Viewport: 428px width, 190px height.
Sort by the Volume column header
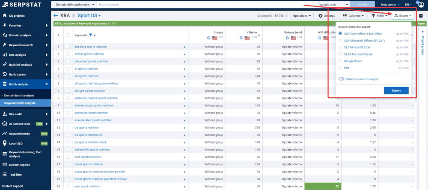pos(252,32)
